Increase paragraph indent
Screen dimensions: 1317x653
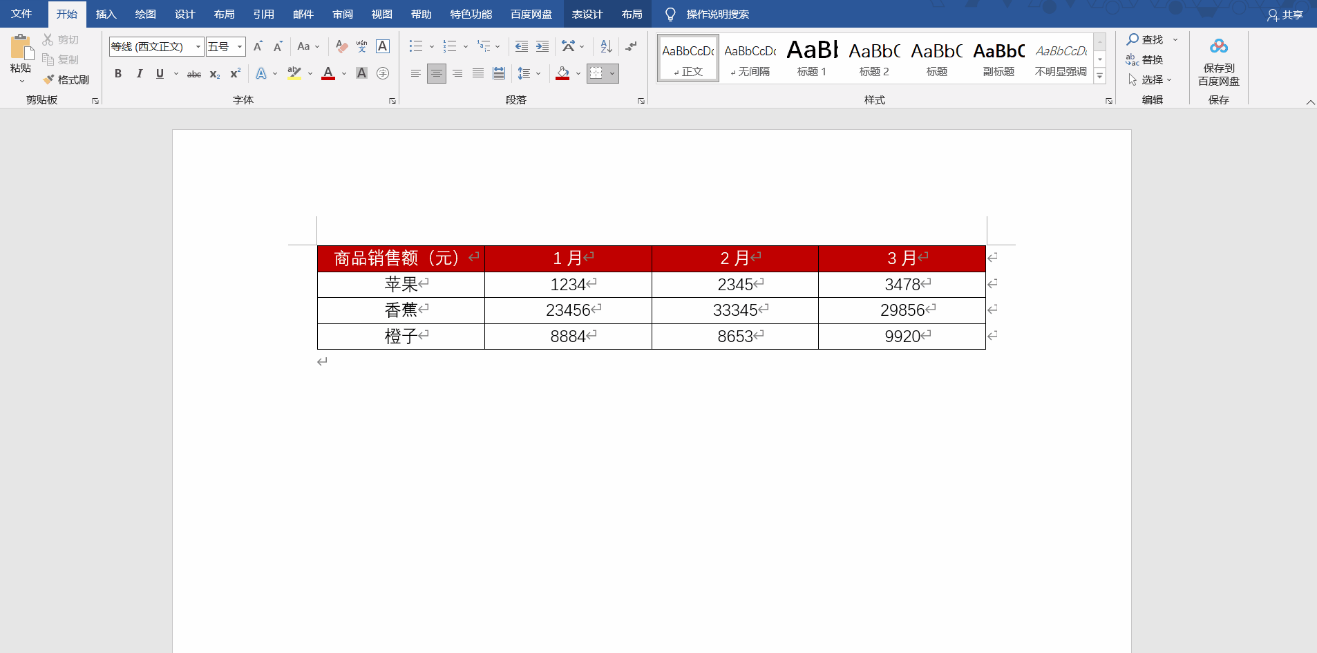click(x=542, y=46)
